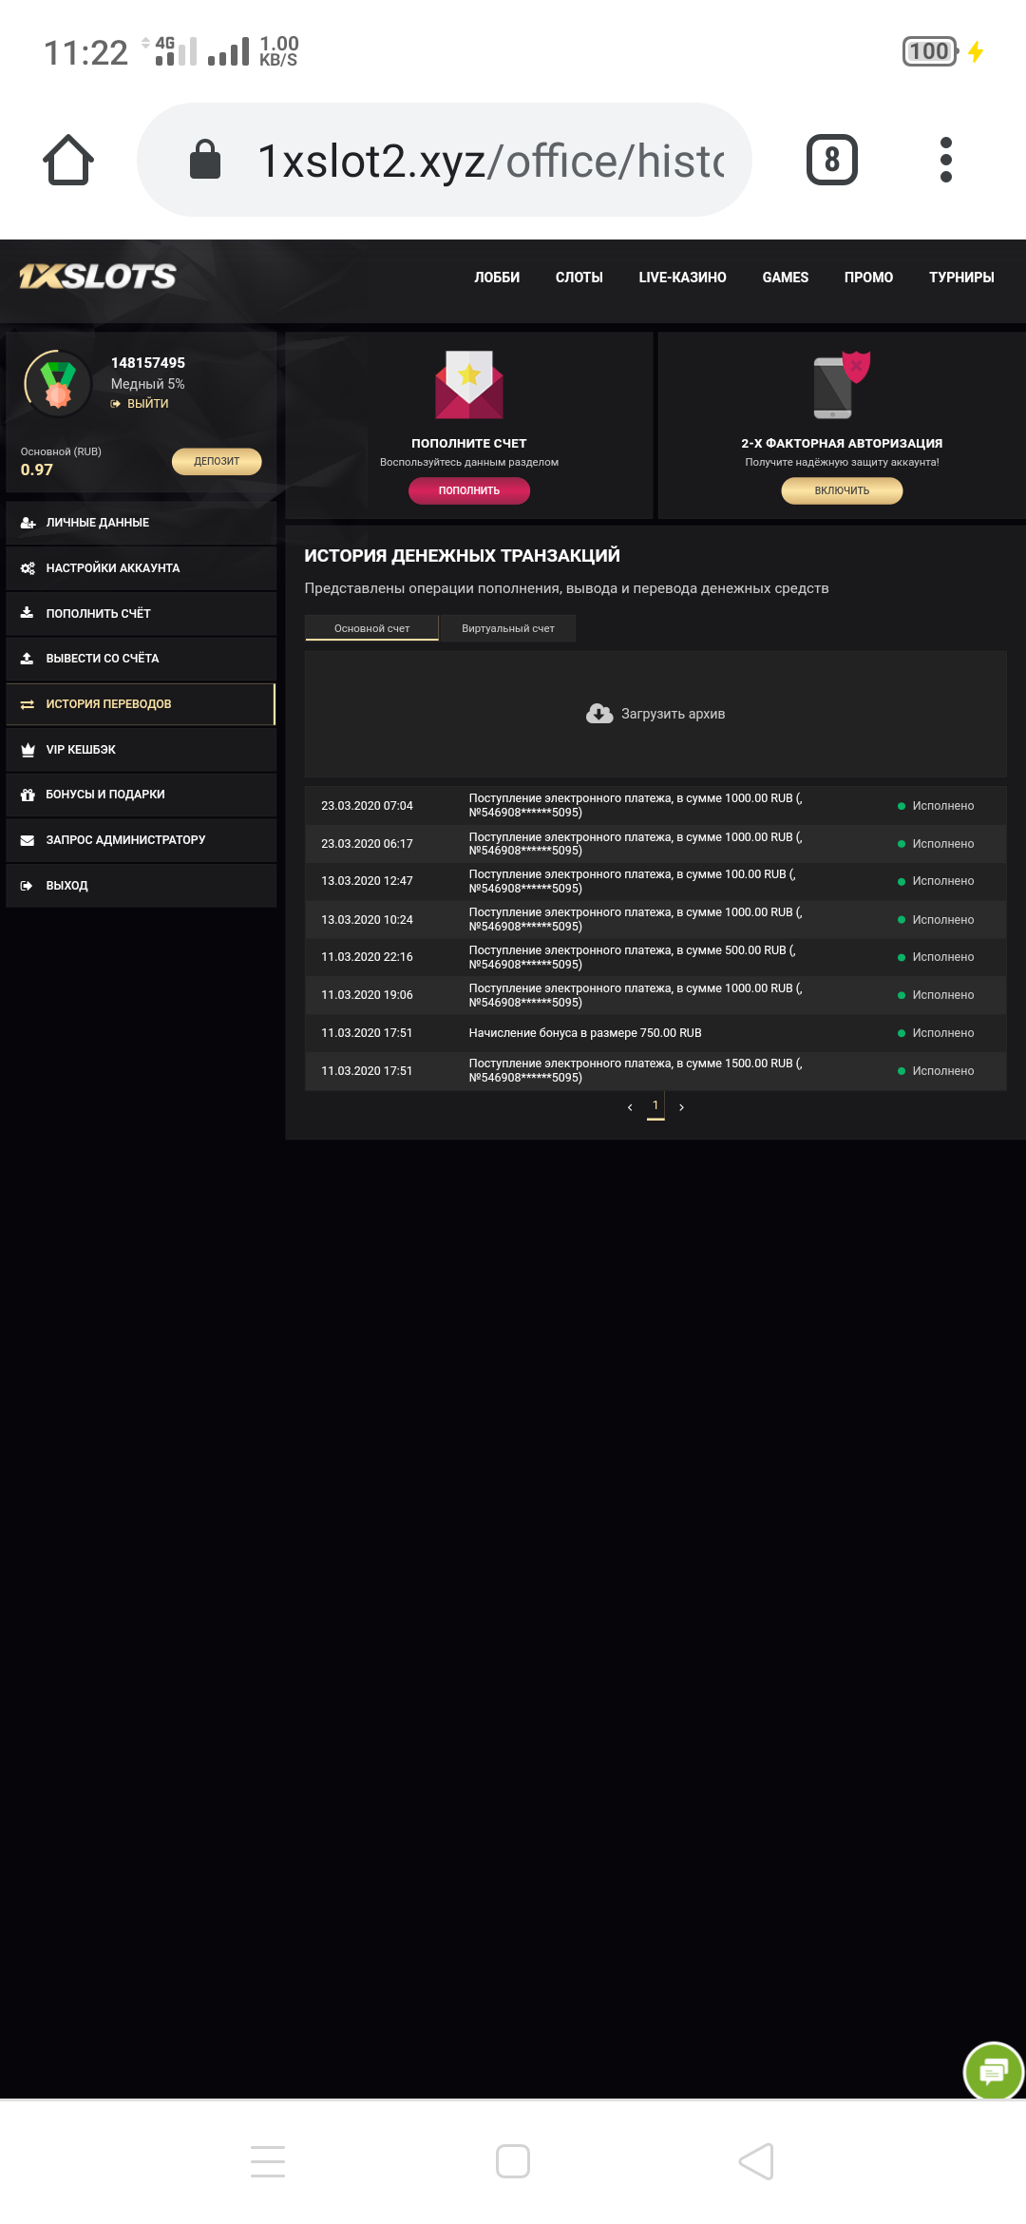Click the ДЕПОЗИТ button
Image resolution: width=1026 pixels, height=2224 pixels.
(x=217, y=461)
